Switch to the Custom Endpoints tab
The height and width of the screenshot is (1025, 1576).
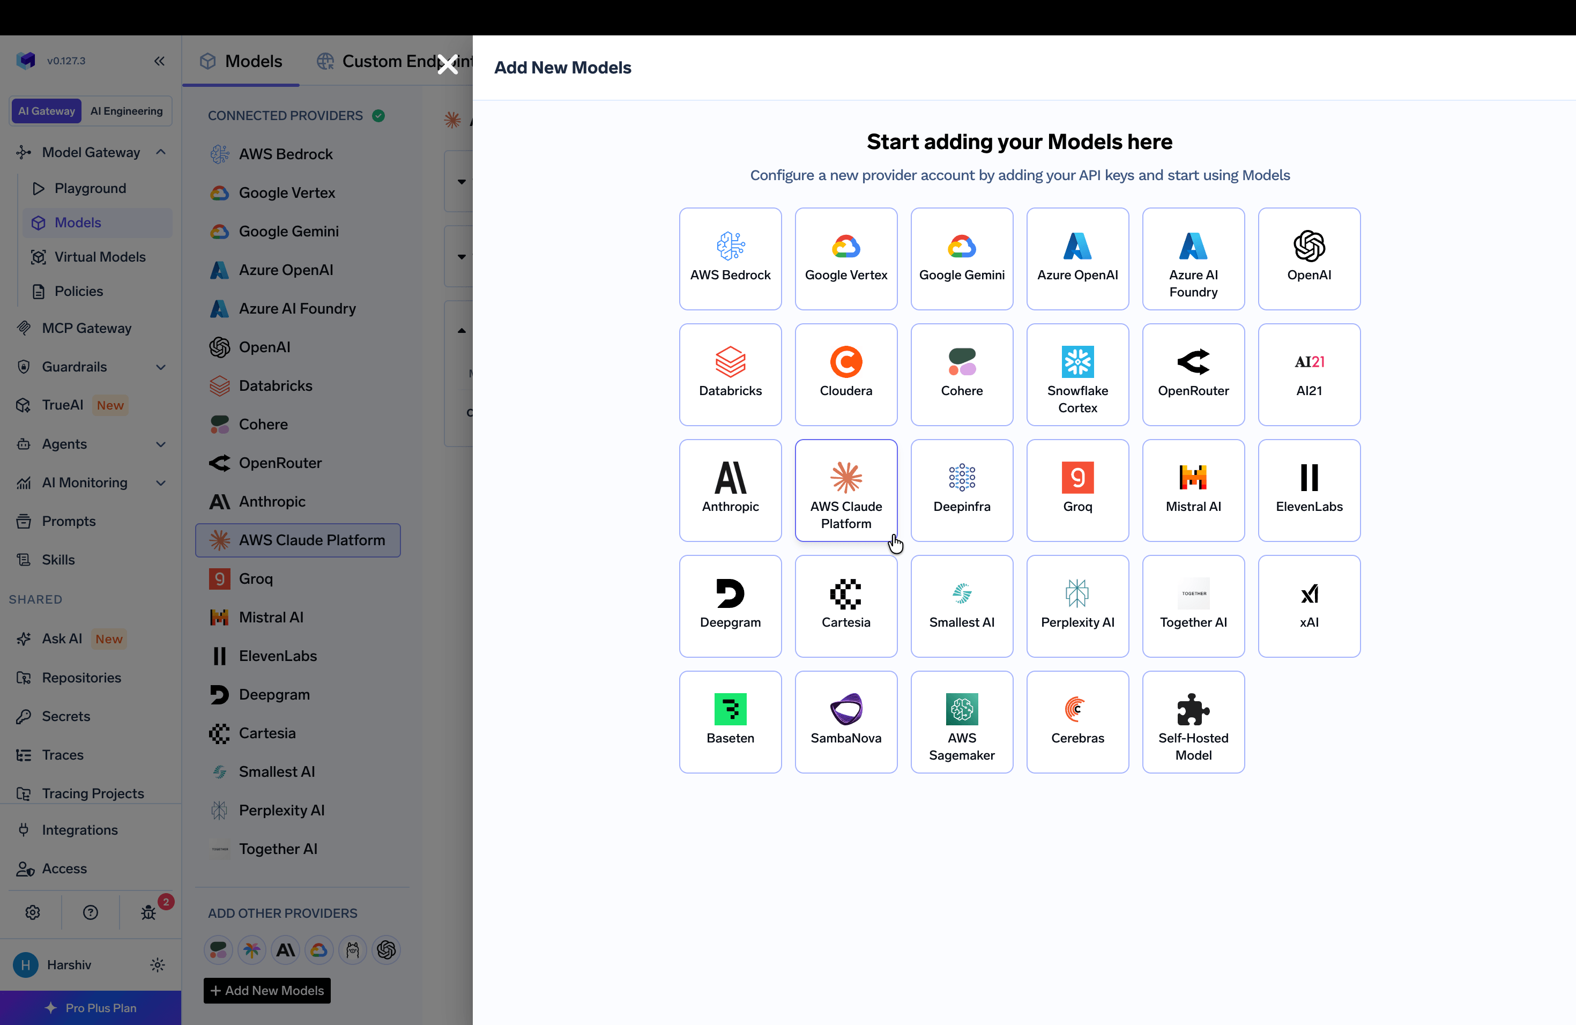pyautogui.click(x=395, y=62)
